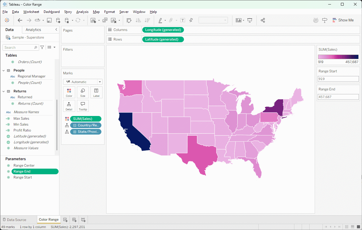Screen dimensions: 362x230
Task: Click the SUM(Sales) pill on Marks card
Action: tap(86, 119)
